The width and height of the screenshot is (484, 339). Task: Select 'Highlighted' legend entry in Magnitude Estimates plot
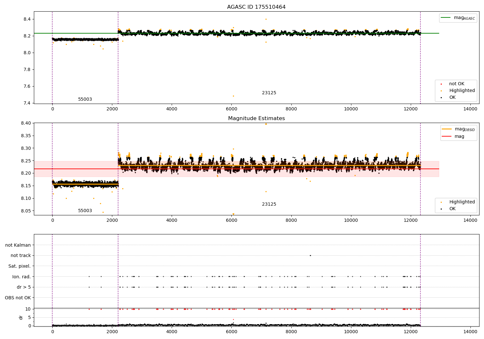click(x=462, y=202)
